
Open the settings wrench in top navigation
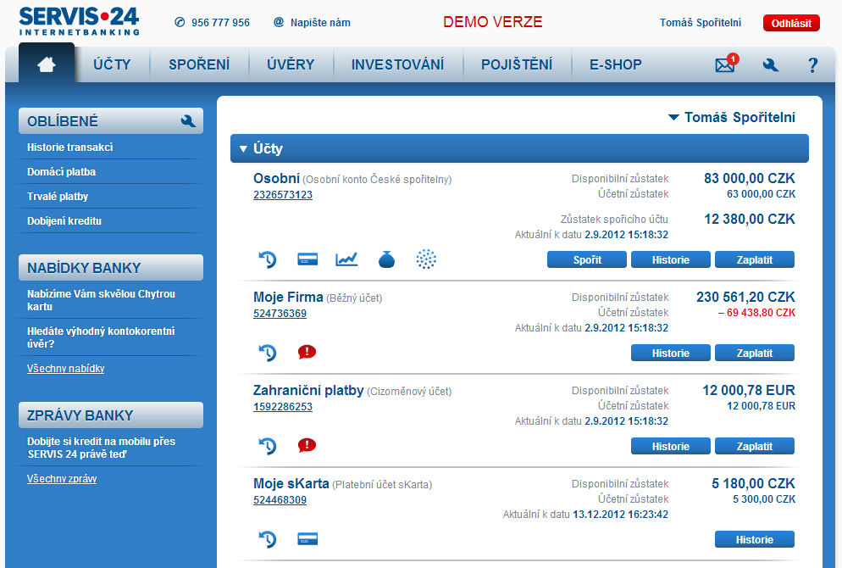pos(771,65)
